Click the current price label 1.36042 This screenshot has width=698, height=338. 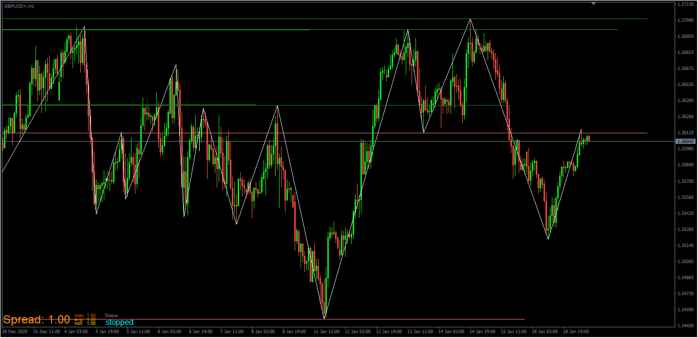tap(685, 141)
